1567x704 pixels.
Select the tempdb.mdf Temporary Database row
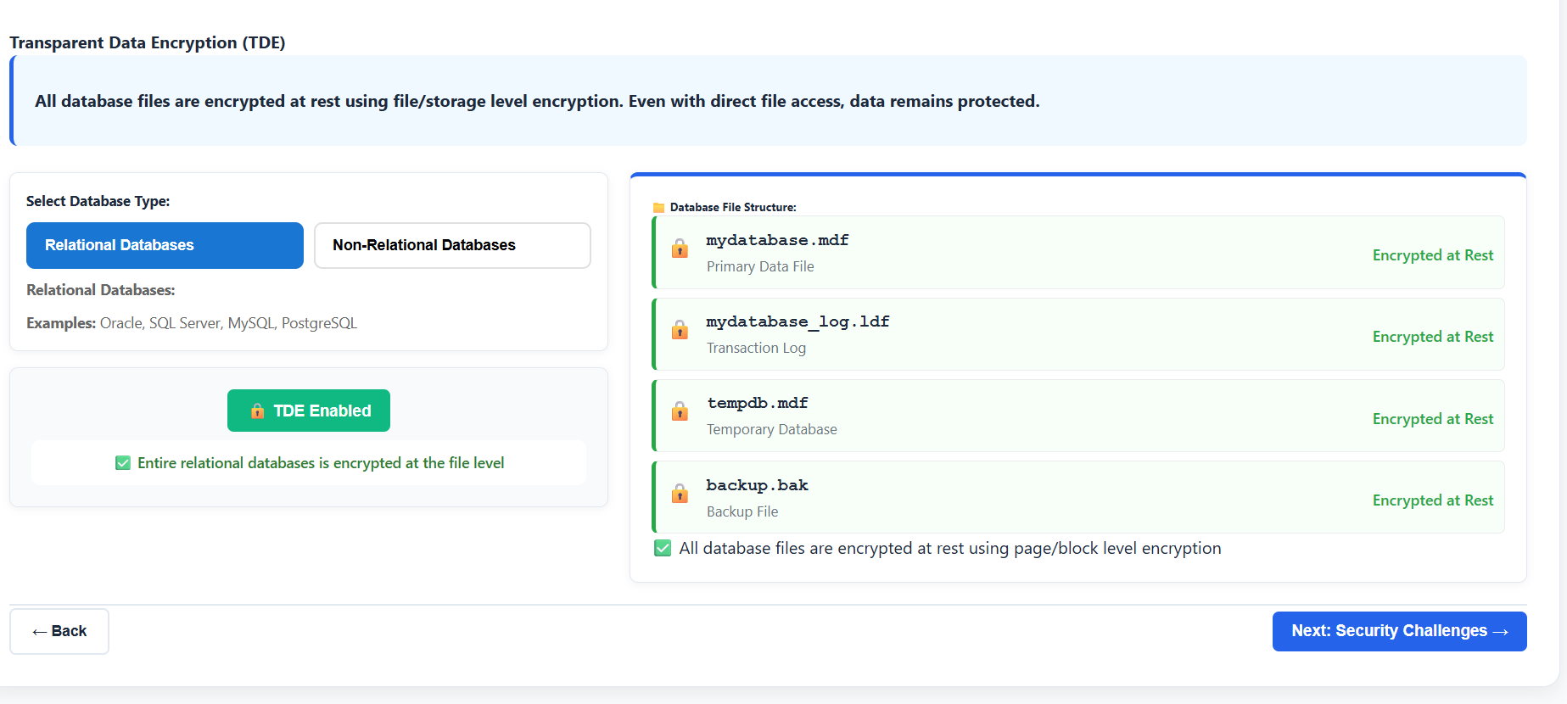(x=1018, y=416)
